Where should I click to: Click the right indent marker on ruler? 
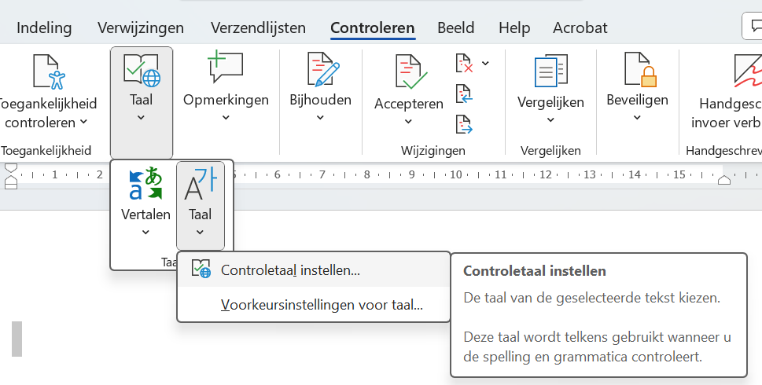pos(724,180)
